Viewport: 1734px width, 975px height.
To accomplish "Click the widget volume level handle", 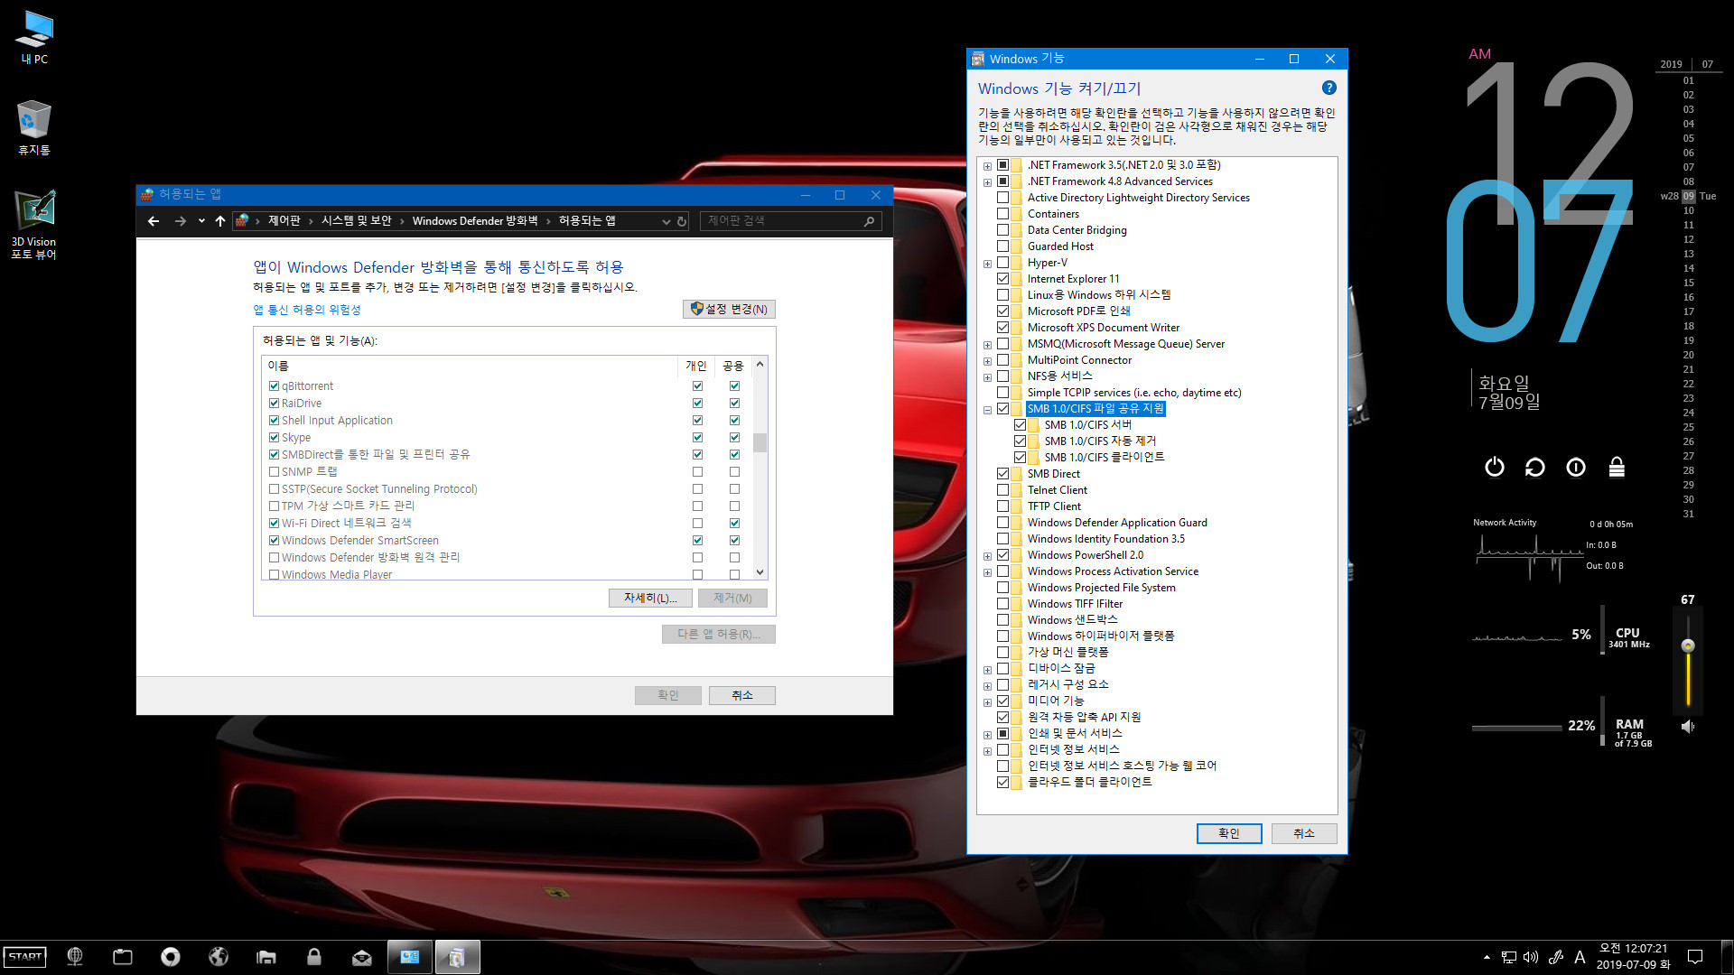I will click(x=1687, y=645).
